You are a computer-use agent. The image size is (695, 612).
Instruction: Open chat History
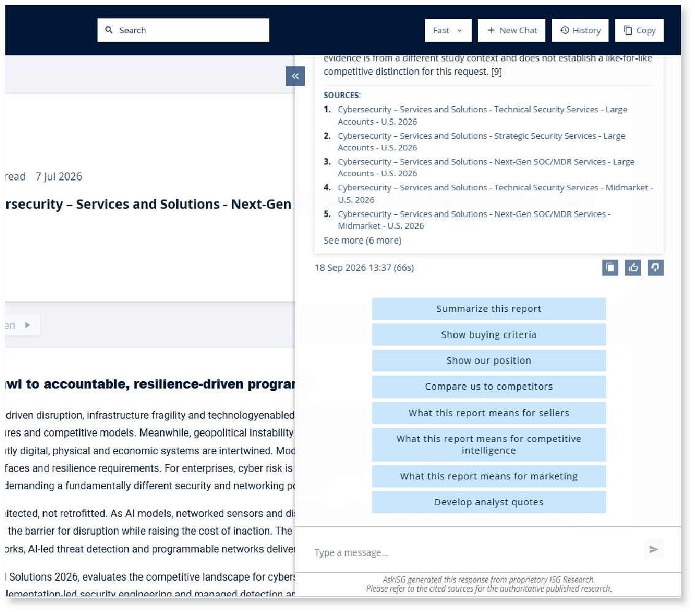[x=580, y=30]
